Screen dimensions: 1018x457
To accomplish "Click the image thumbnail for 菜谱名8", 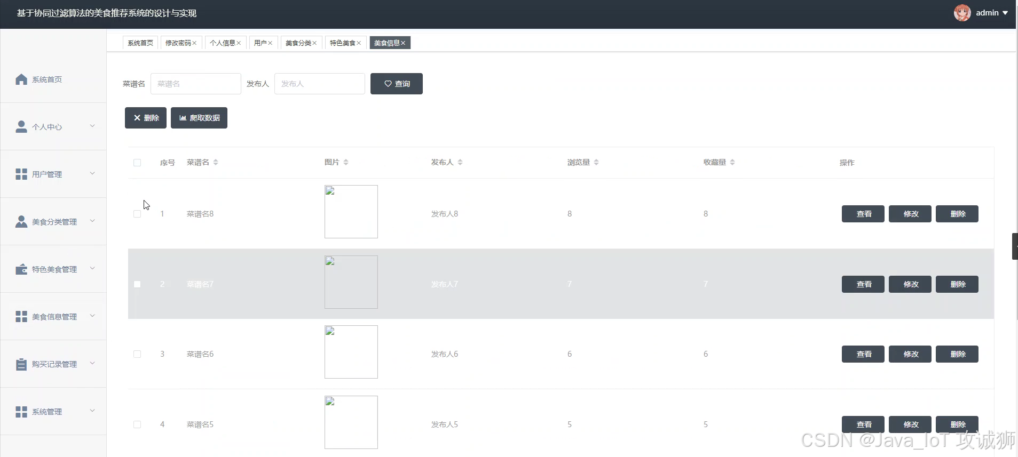I will 351,212.
